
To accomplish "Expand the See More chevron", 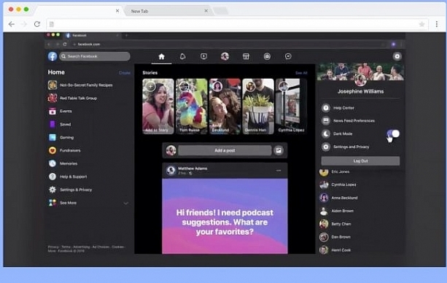I will tap(125, 203).
